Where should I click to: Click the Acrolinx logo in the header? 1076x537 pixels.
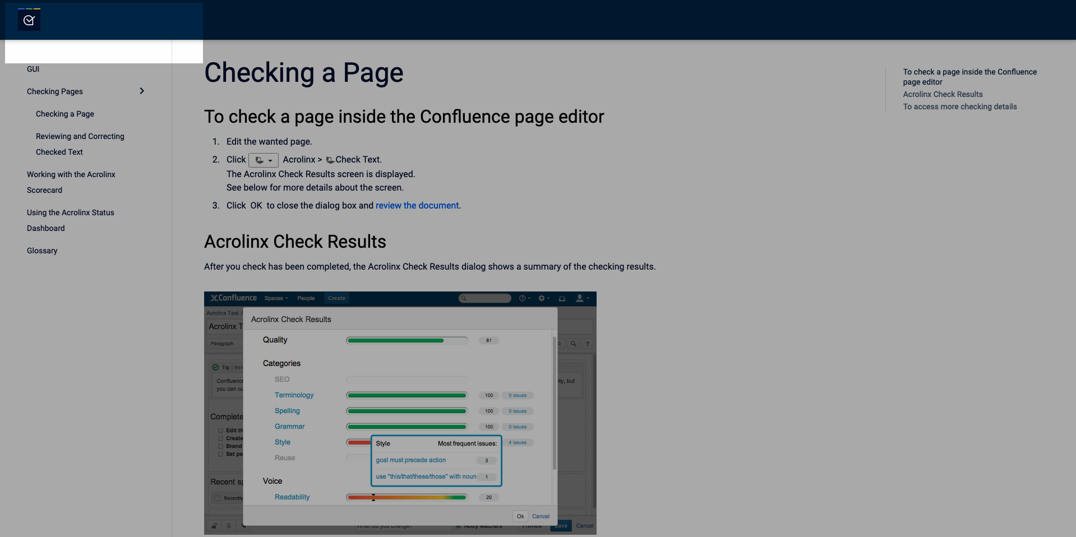(x=29, y=21)
